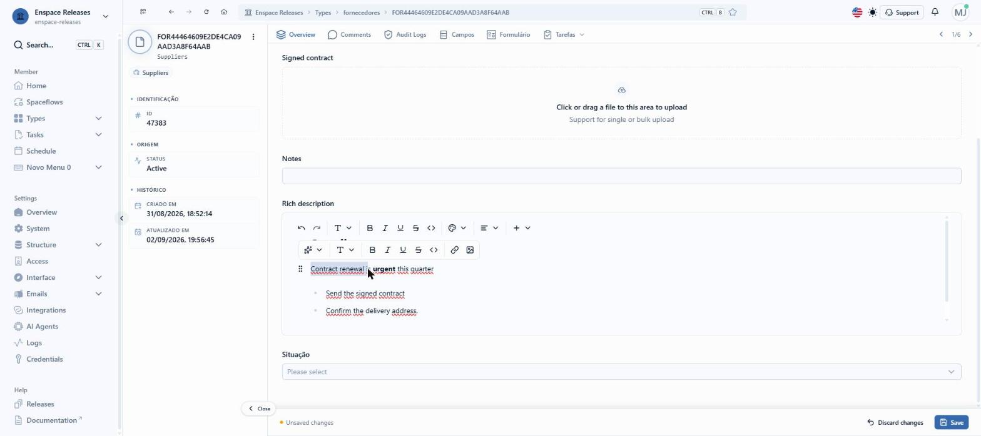Redo edit in rich description toolbar

317,228
